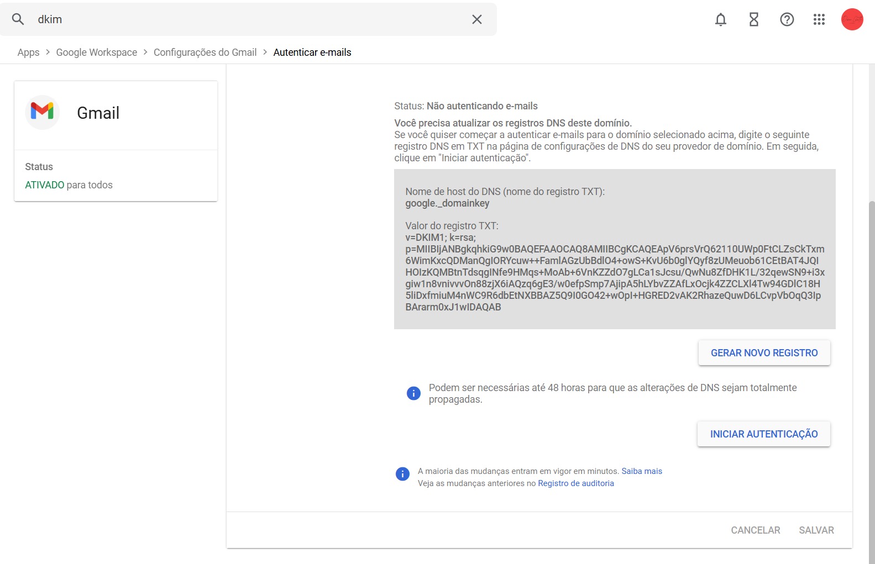The width and height of the screenshot is (875, 564).
Task: Click the Gmail logo icon
Action: tap(42, 112)
